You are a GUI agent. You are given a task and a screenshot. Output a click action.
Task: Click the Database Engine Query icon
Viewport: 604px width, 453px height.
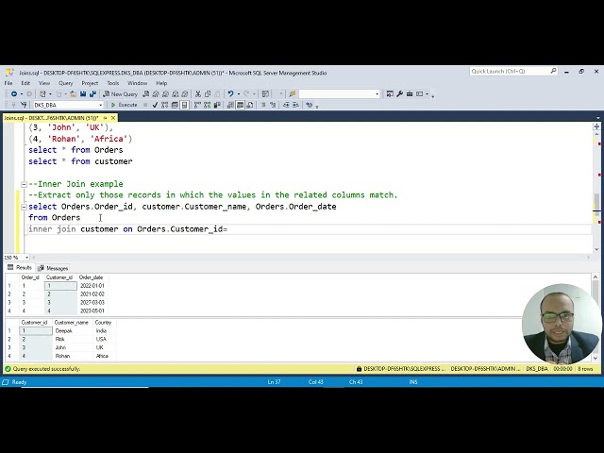[x=146, y=94]
